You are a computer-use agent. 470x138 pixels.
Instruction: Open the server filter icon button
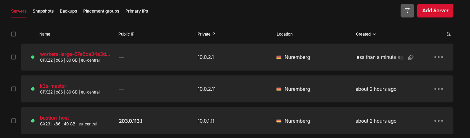pos(407,11)
